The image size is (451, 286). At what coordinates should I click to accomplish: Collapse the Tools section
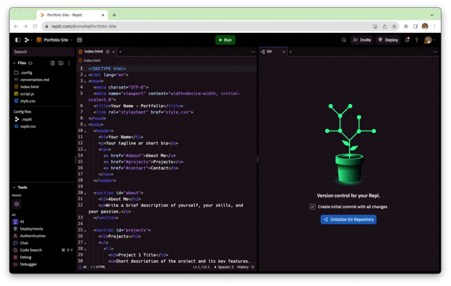pos(14,187)
